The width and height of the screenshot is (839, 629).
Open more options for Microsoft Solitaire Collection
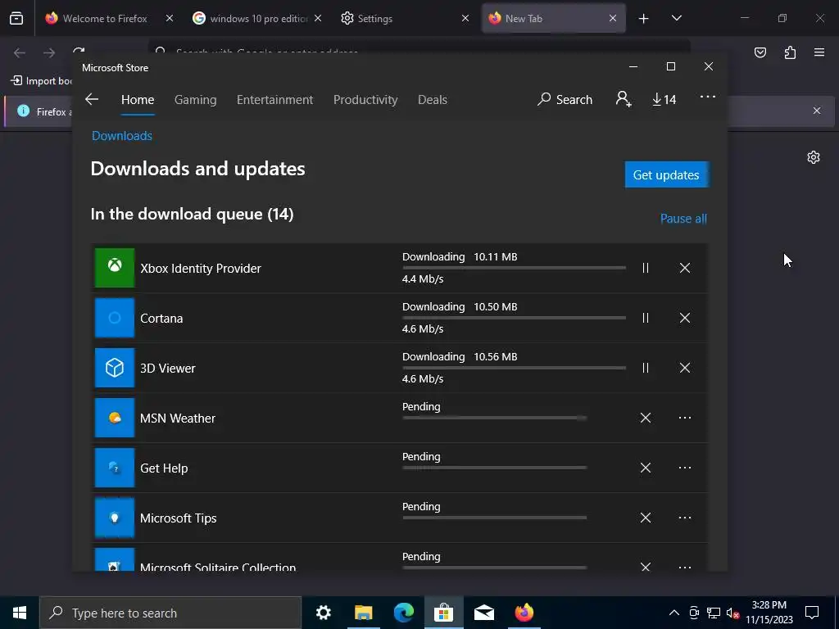pos(684,567)
